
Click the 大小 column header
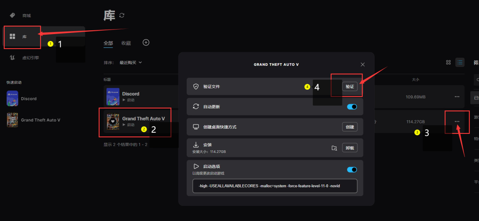pyautogui.click(x=415, y=80)
